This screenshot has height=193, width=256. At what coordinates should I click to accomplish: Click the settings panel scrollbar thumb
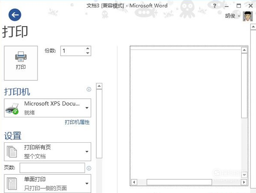click(x=99, y=123)
